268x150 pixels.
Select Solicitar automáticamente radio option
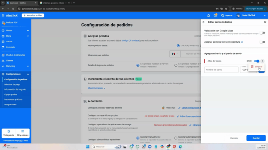(x=176, y=138)
